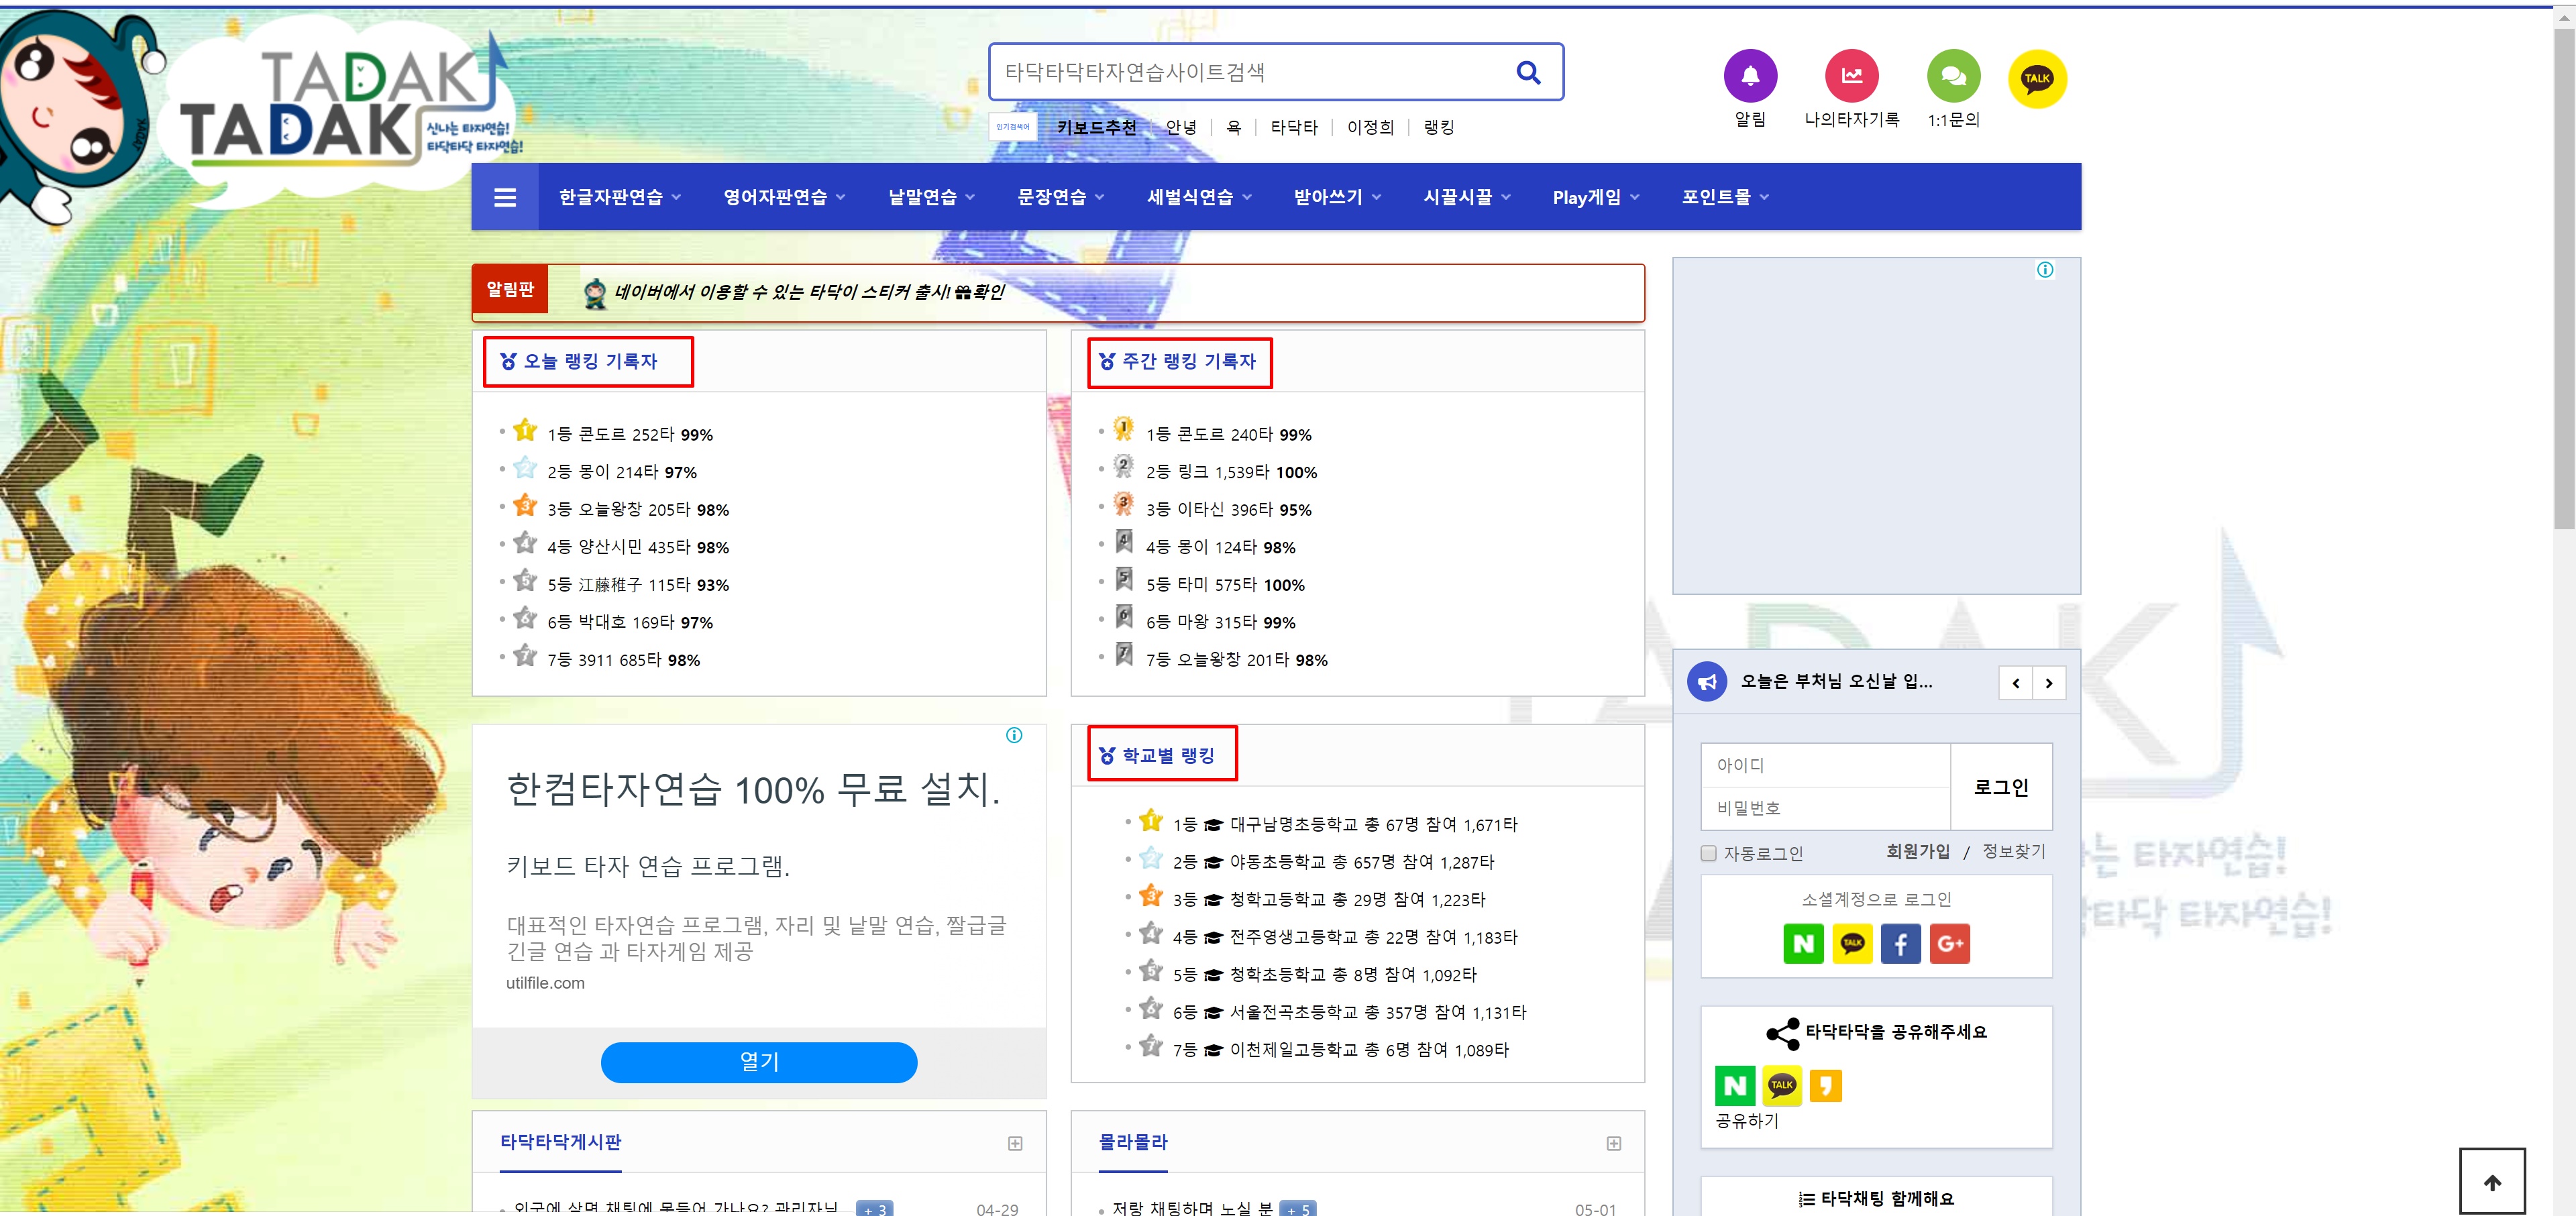Expand the 한글자판연습 dropdown menu

(x=619, y=197)
